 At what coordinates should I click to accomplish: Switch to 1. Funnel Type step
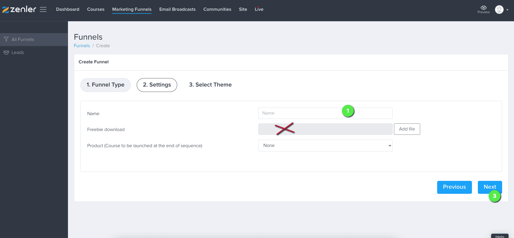tap(105, 85)
